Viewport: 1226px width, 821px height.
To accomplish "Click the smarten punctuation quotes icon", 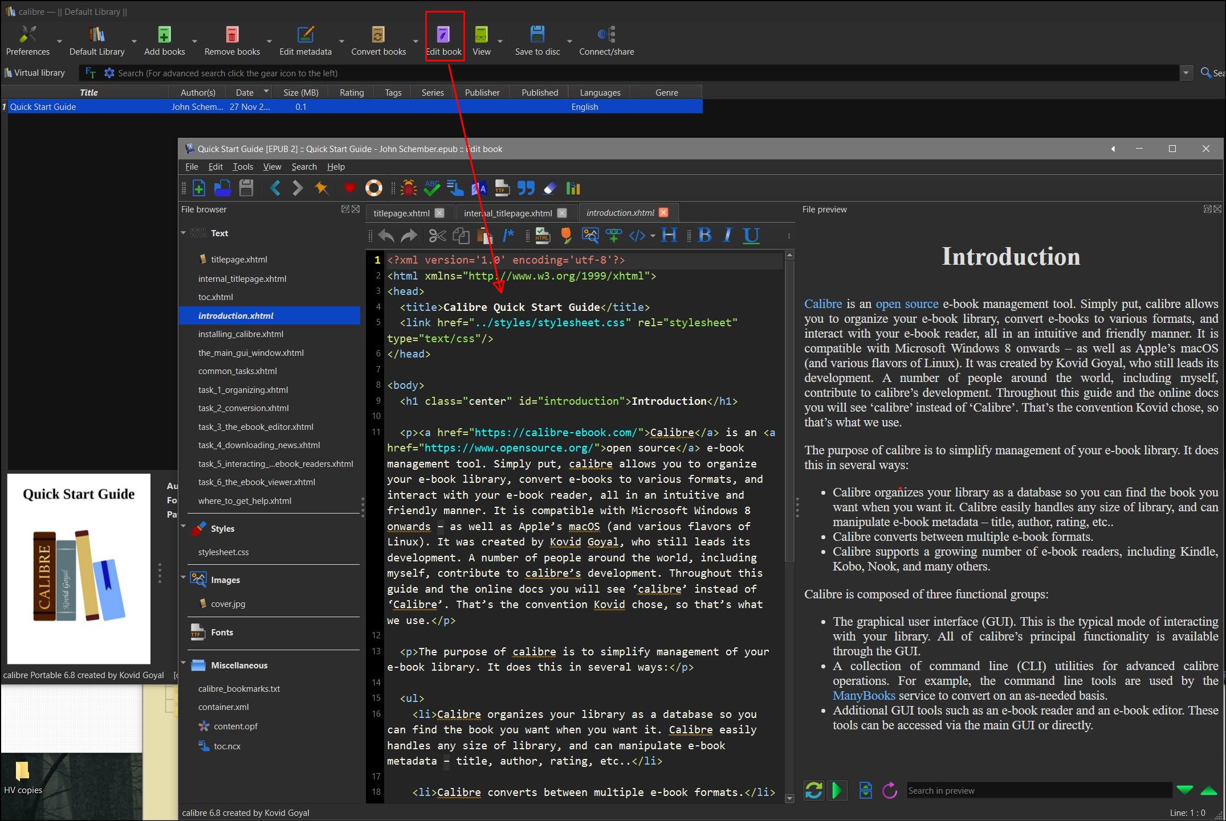I will [x=526, y=188].
